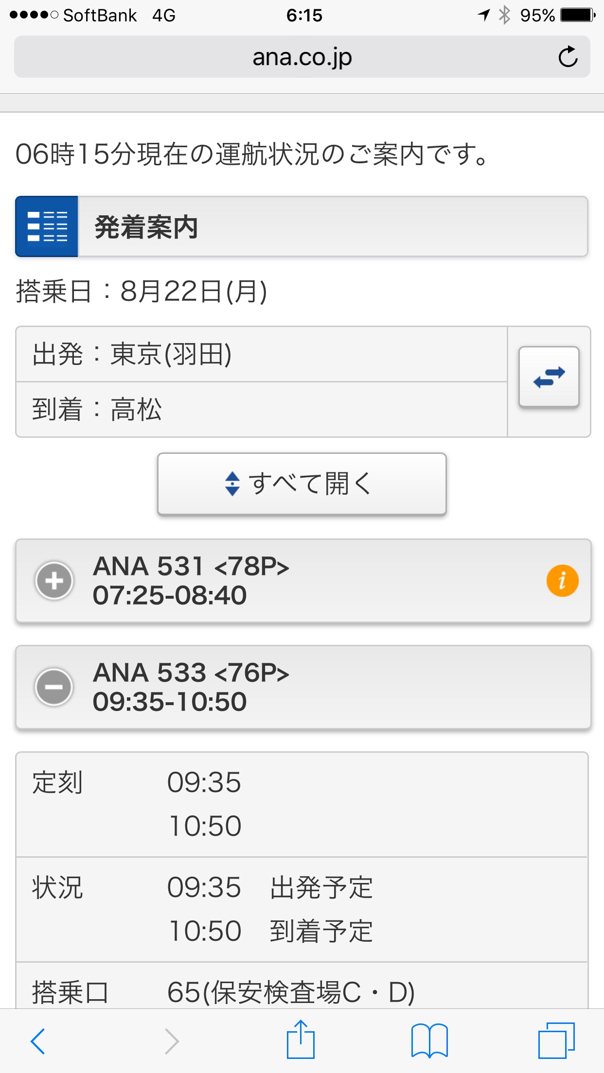Screen dimensions: 604x1073
Task: Open Safari bookmarks
Action: click(x=429, y=1040)
